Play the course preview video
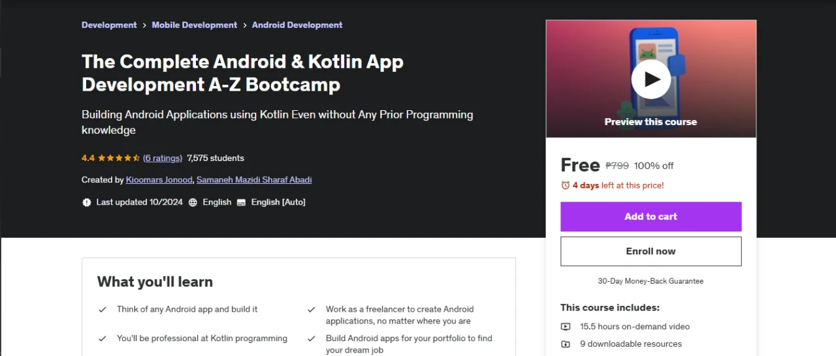This screenshot has height=356, width=836. 651,79
